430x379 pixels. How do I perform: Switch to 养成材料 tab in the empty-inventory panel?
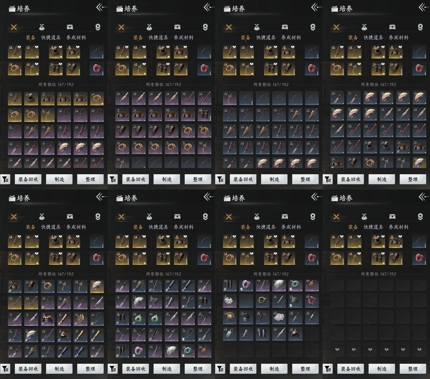tap(399, 227)
